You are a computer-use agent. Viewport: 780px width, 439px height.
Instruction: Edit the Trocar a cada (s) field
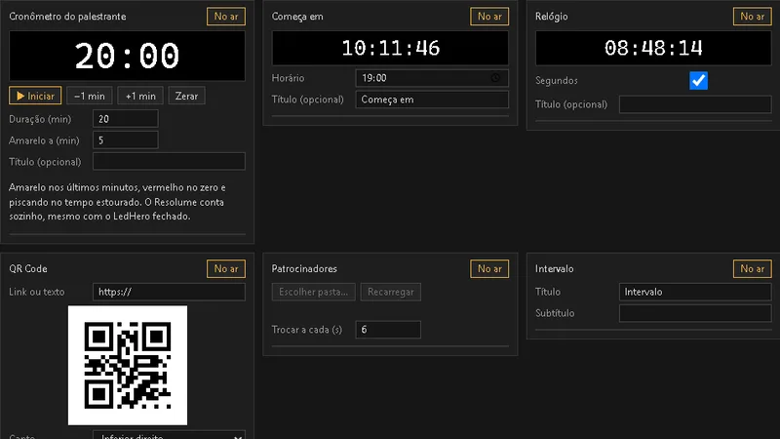tap(388, 330)
